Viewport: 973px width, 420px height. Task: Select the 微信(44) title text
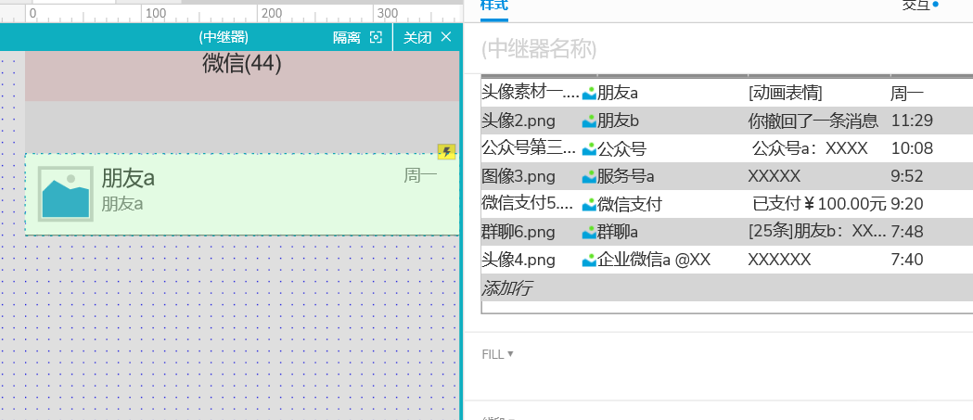coord(242,64)
